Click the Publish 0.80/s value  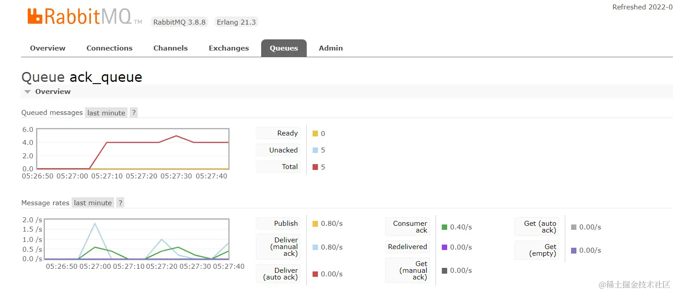point(332,224)
